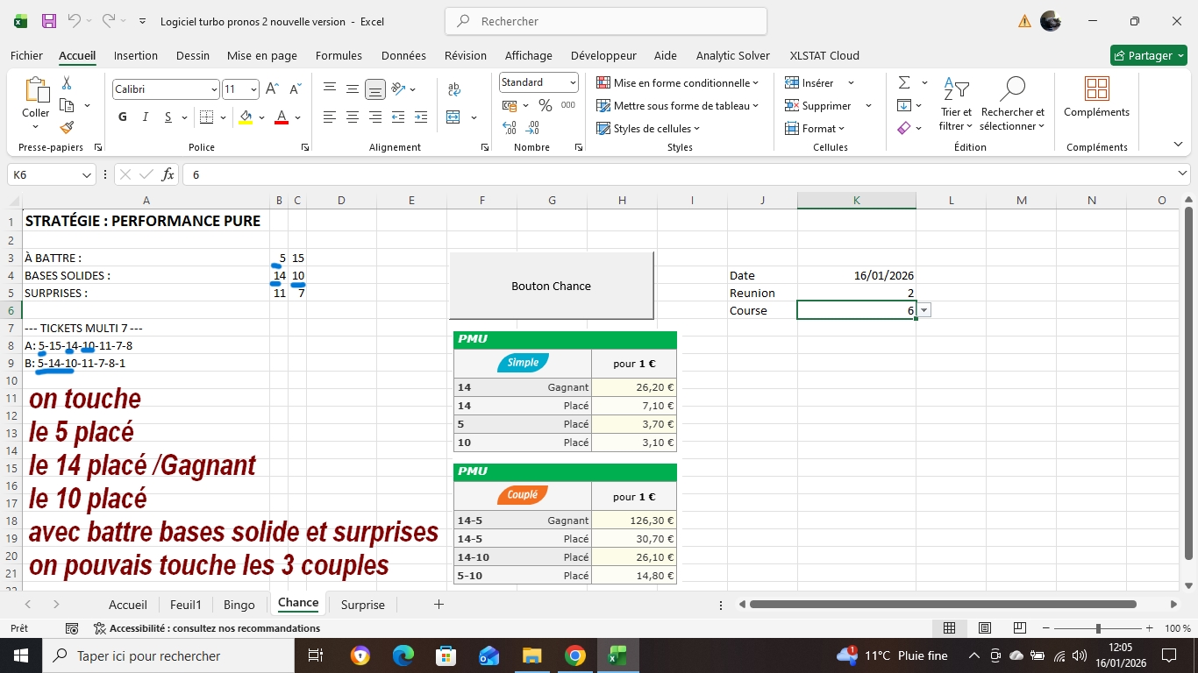Toggle bold G formatting
Screen dimensions: 1198x673
123,117
